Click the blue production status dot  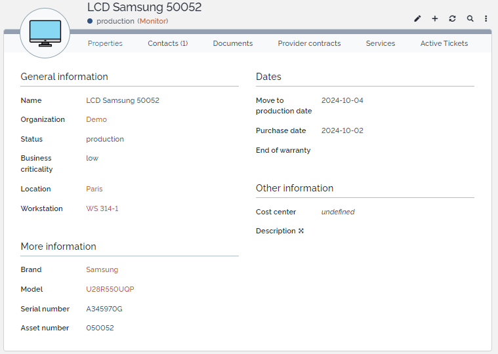(90, 21)
